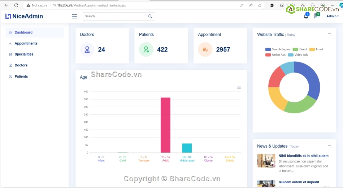
Task: Open the Admin profile dropdown
Action: [x=332, y=16]
